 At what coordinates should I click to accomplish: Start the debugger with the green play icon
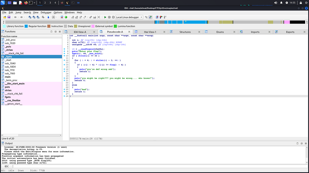[x=105, y=17]
